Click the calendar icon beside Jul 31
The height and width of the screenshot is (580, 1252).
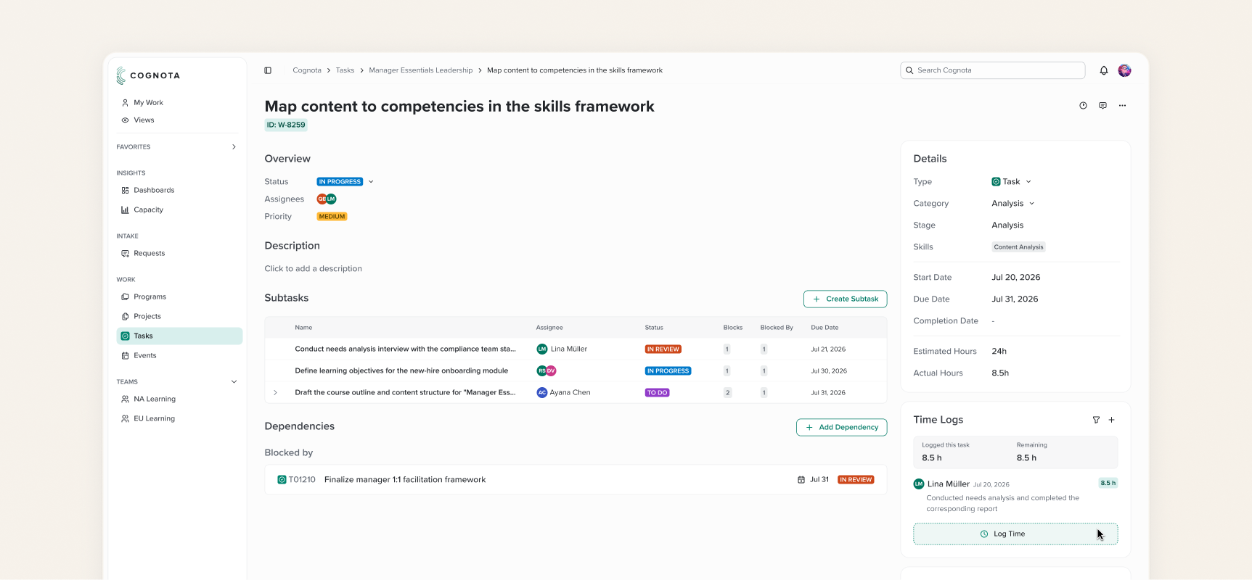(x=801, y=480)
